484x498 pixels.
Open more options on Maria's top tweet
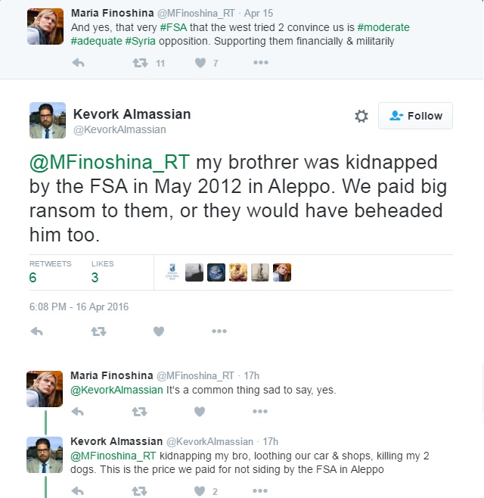click(x=260, y=63)
